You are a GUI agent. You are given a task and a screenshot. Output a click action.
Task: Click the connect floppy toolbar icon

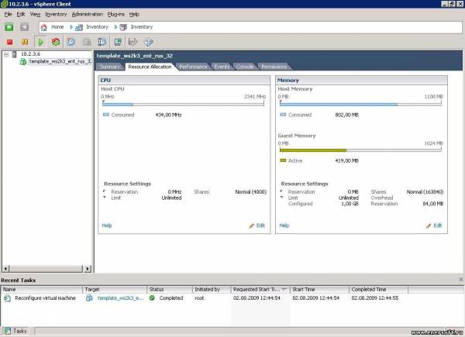pyautogui.click(x=133, y=42)
